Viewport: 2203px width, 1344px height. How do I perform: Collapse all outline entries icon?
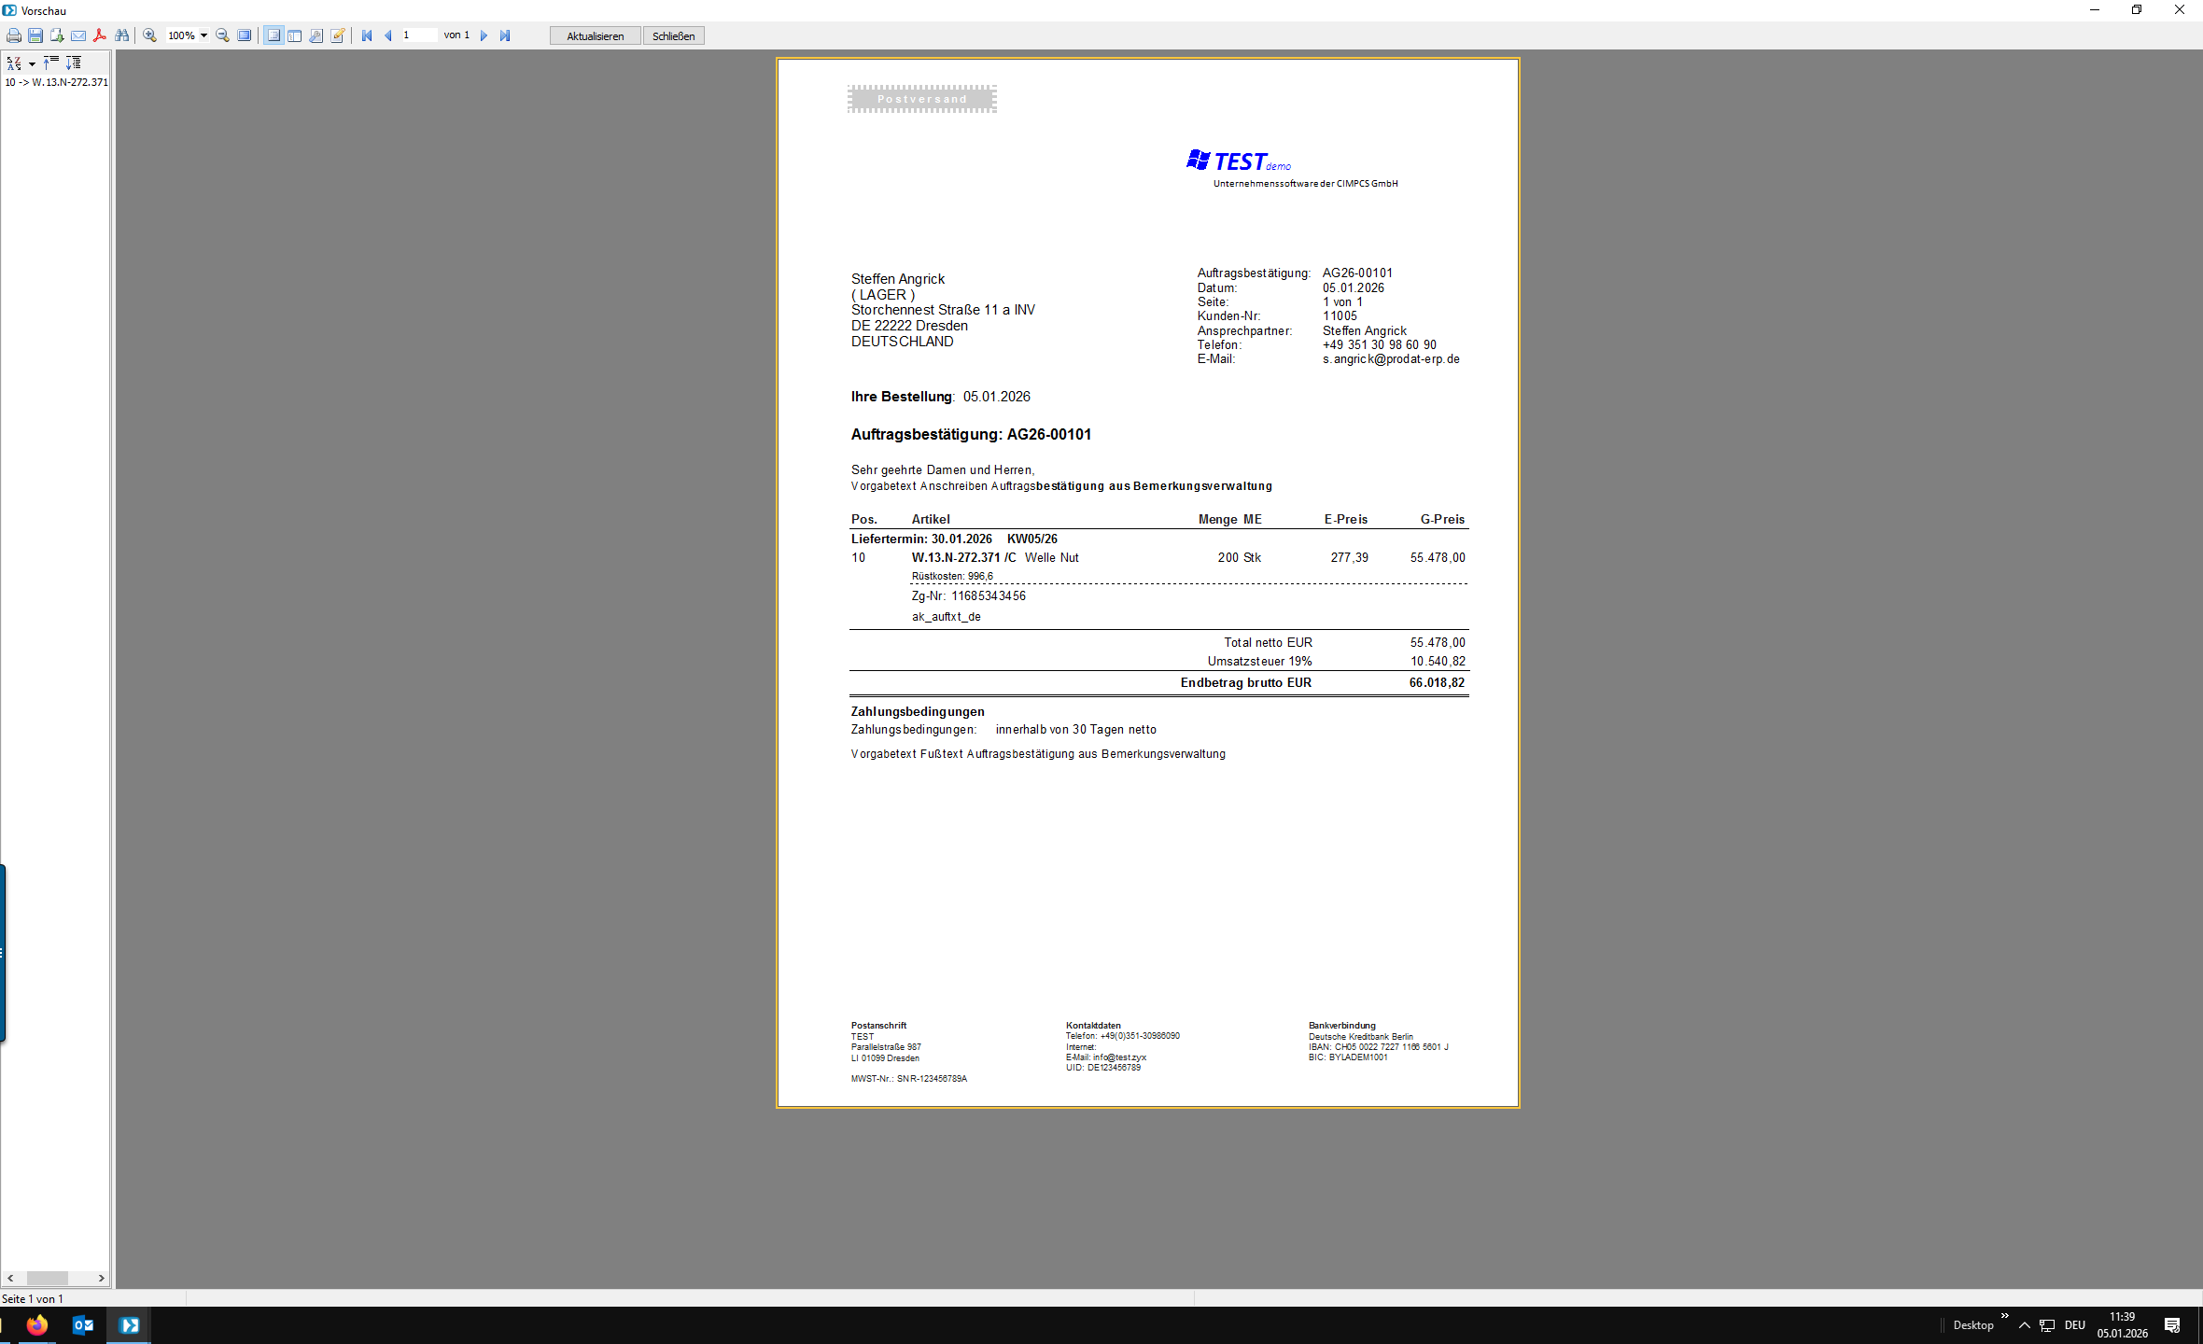pyautogui.click(x=51, y=63)
